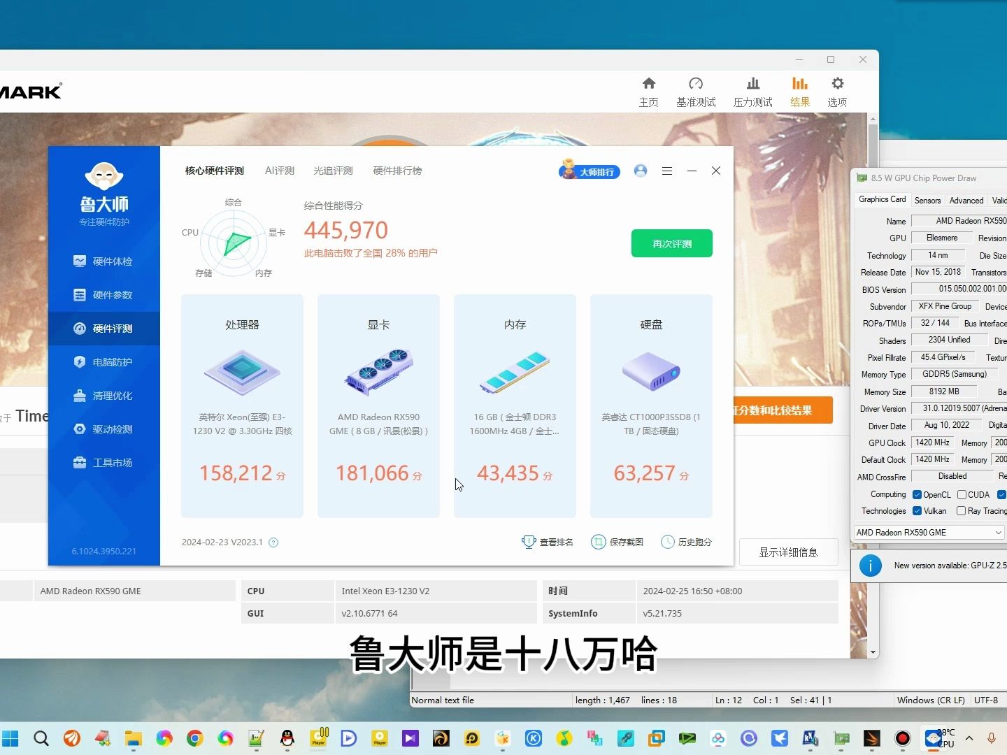Select 硬件评测 in Ludashi sidebar
1007x755 pixels.
(x=103, y=329)
